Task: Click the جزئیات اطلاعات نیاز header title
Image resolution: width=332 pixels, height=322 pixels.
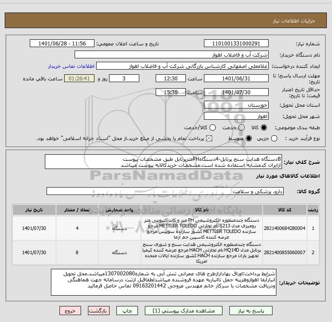Action: [294, 21]
